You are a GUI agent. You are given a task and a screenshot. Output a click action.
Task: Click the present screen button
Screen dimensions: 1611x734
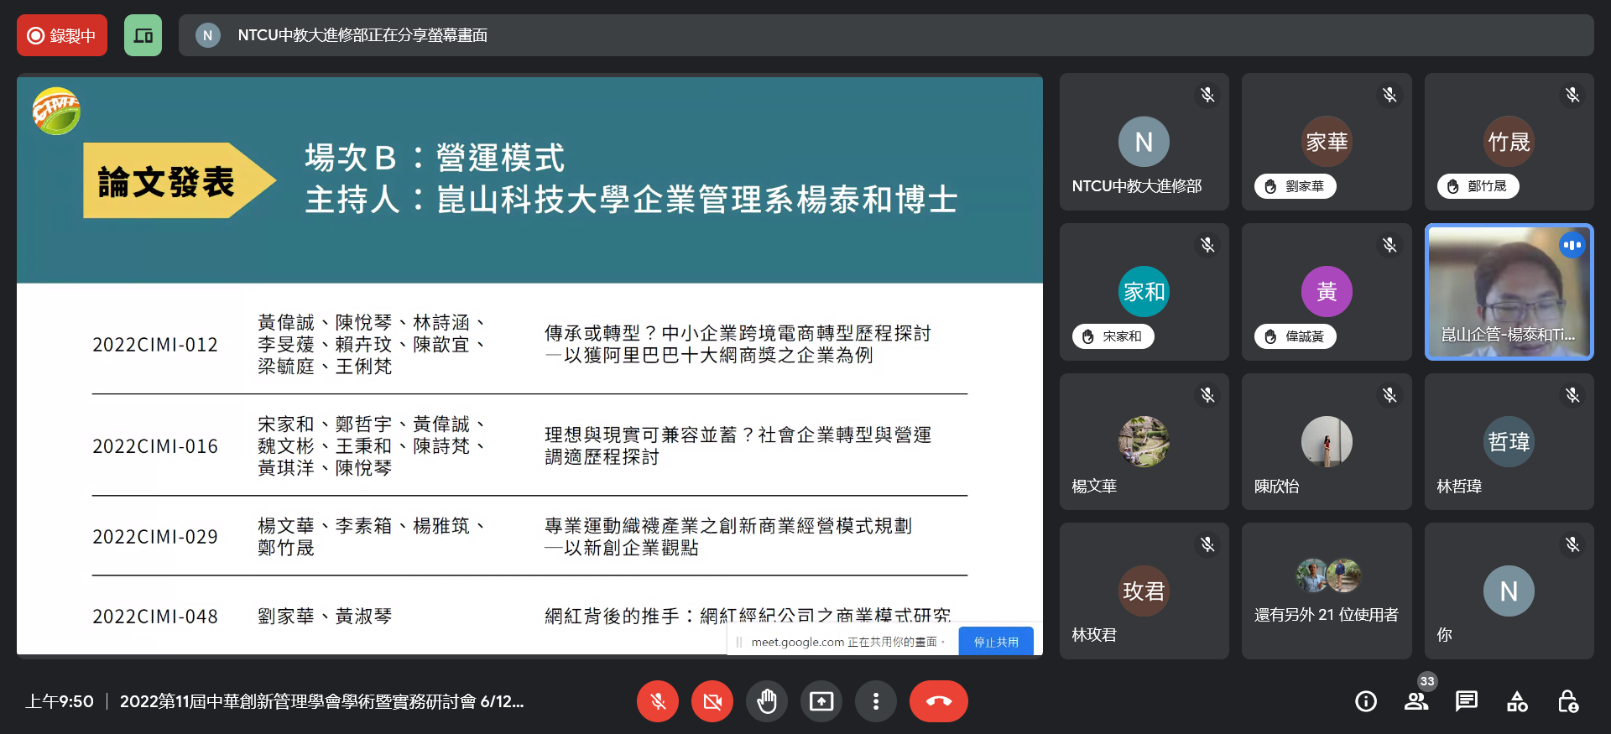click(821, 701)
